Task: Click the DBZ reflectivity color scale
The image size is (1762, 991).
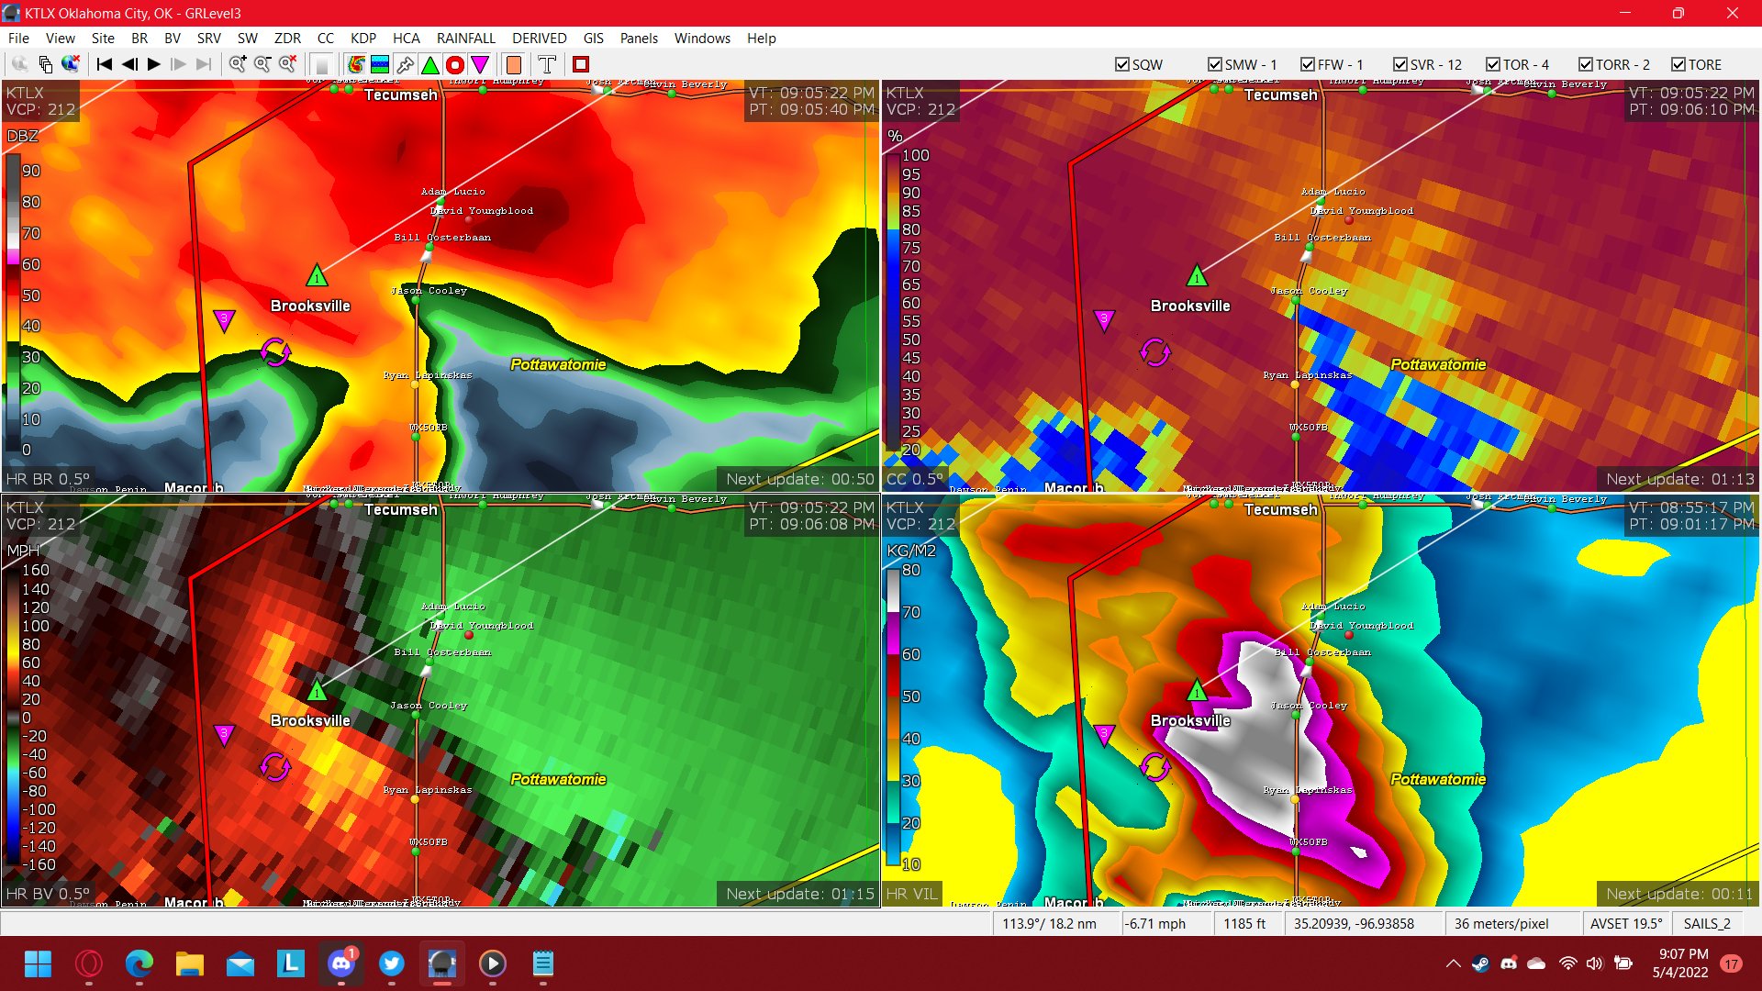Action: (13, 303)
